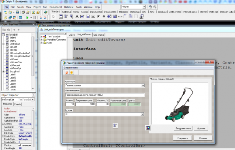Switch to the Unit_marka editor tab
The width and height of the screenshot is (235, 150).
(99, 35)
